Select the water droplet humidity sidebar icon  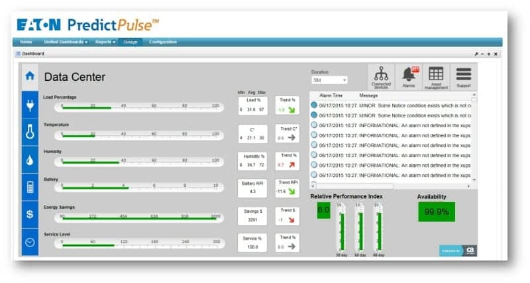coord(30,160)
